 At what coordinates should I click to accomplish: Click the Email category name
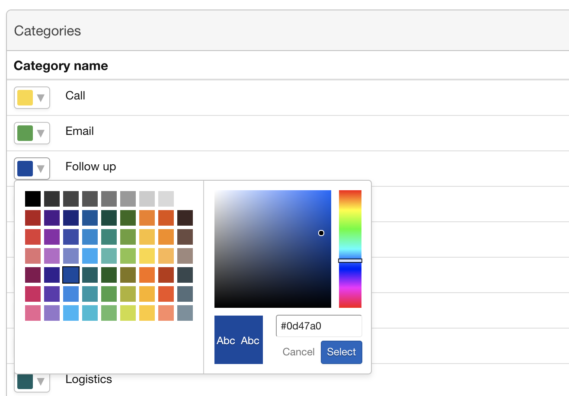point(80,131)
